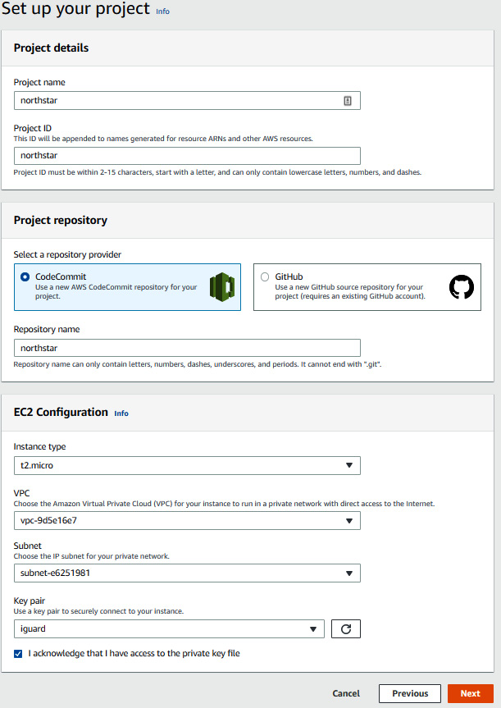Screen dimensions: 501x708
Task: Focus the Project name input field
Action: [x=187, y=101]
